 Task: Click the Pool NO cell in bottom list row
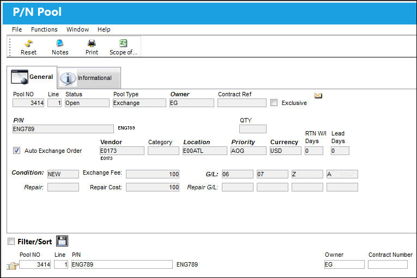(x=35, y=264)
